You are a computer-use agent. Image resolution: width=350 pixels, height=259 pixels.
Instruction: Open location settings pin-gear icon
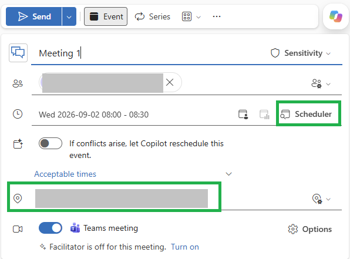pos(317,199)
